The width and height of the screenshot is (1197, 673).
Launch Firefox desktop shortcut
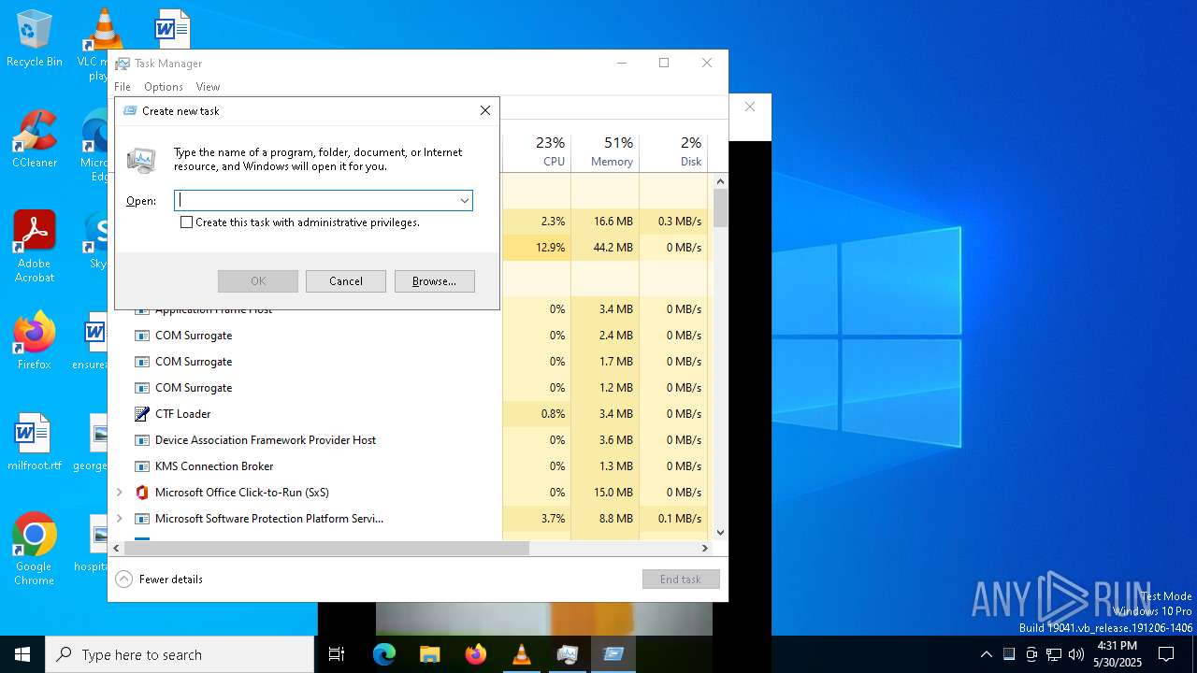34,341
